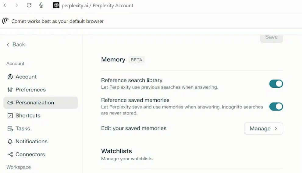Reload the page with the refresh icon
The height and width of the screenshot is (173, 302).
point(29,5)
